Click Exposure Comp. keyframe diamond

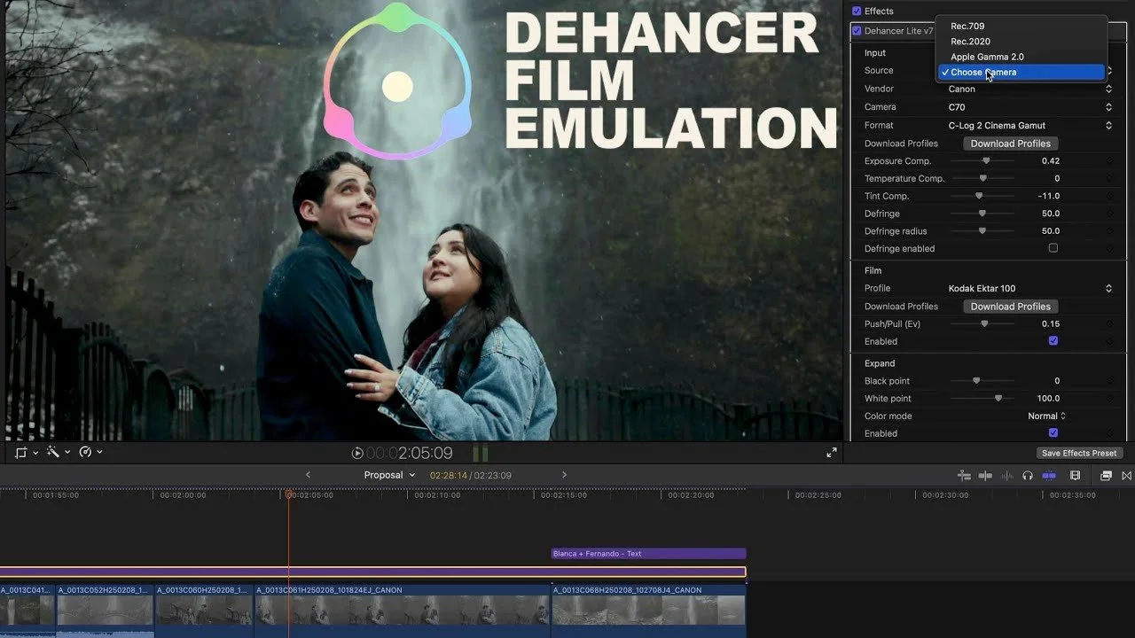[x=1109, y=161]
